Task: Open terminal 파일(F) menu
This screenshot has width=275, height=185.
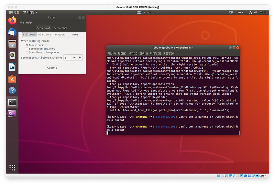Action: pos(111,53)
